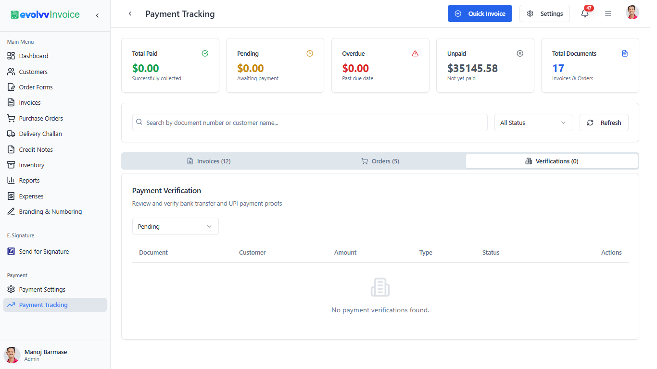Click the Invoices document icon

tap(11, 102)
